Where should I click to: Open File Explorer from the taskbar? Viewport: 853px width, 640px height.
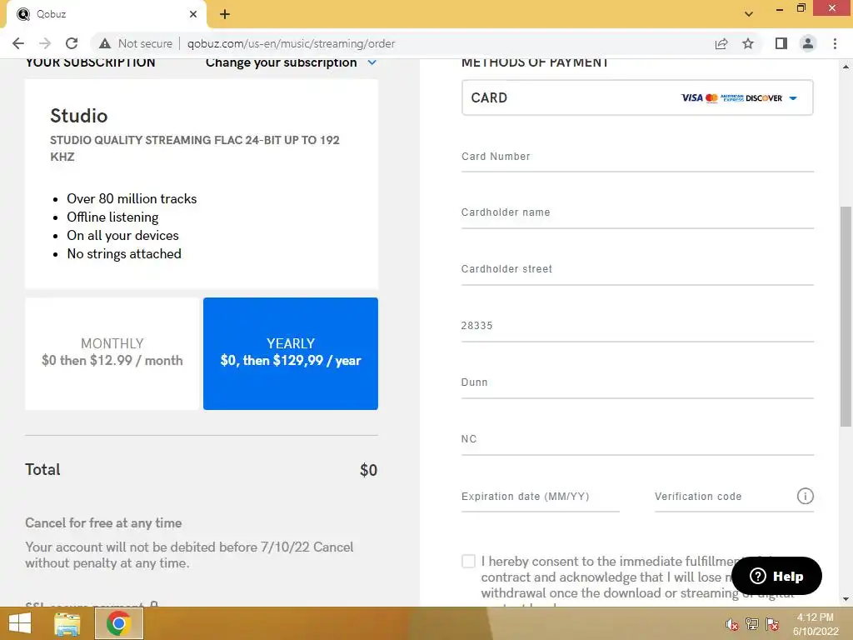67,623
